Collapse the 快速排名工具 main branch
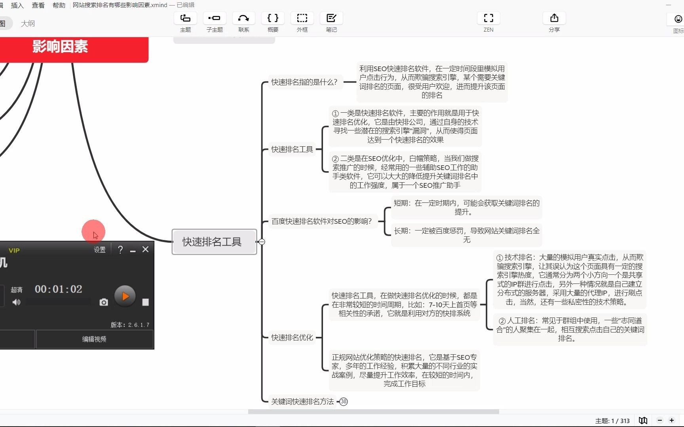Screen dimensions: 684x427 click(262, 242)
